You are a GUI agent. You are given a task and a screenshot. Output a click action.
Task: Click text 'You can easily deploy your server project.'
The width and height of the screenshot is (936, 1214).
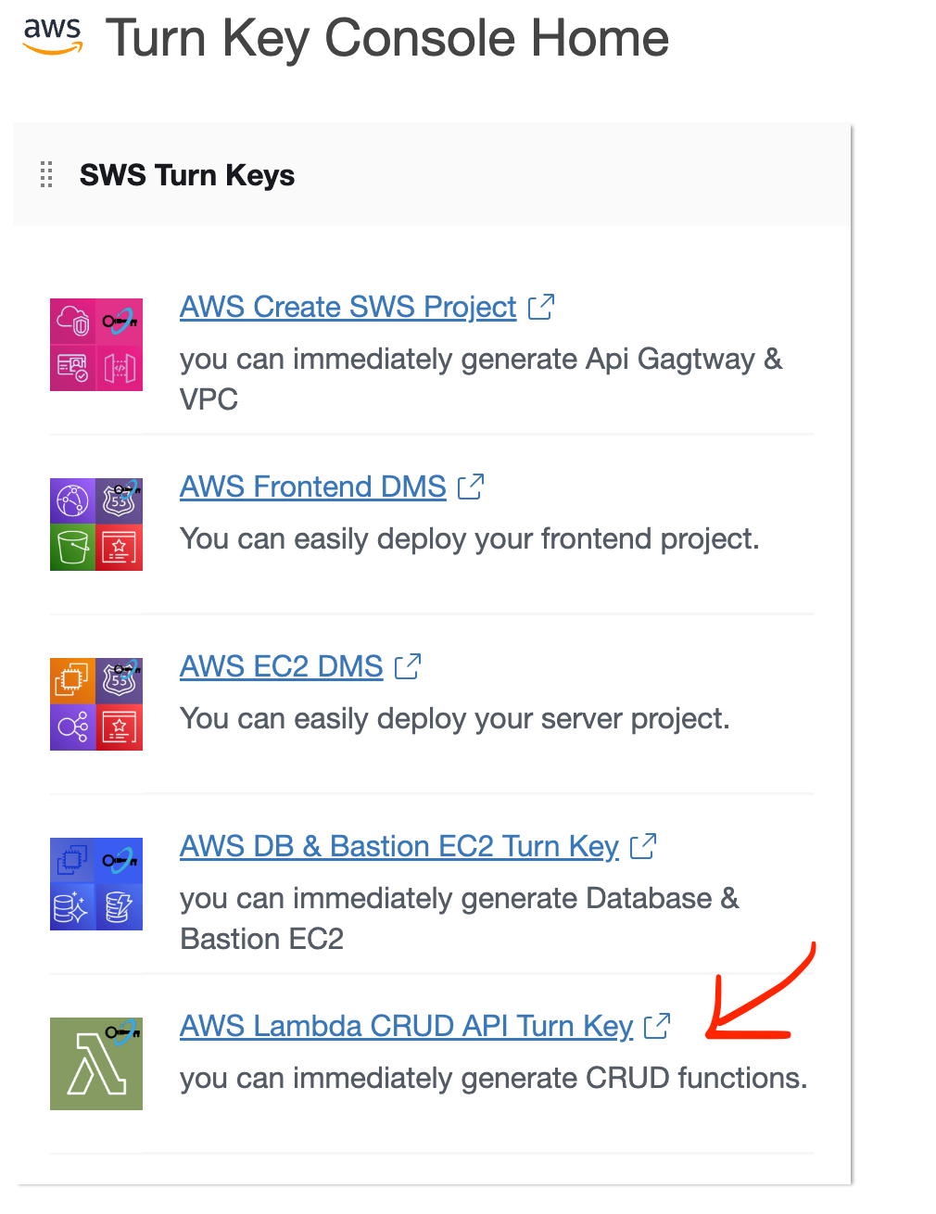[455, 718]
